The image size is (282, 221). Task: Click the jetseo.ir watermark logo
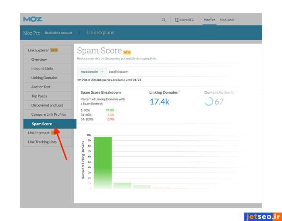point(263,217)
